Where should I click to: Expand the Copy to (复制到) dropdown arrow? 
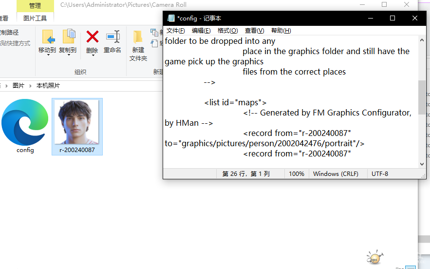68,56
